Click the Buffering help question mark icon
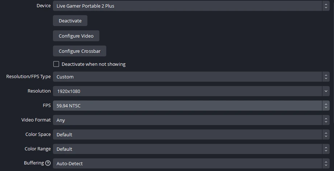This screenshot has height=171, width=334. pos(48,163)
